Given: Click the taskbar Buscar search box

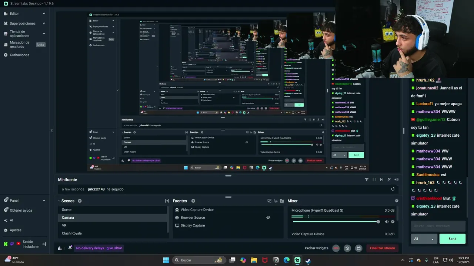Looking at the screenshot, I should (199, 260).
